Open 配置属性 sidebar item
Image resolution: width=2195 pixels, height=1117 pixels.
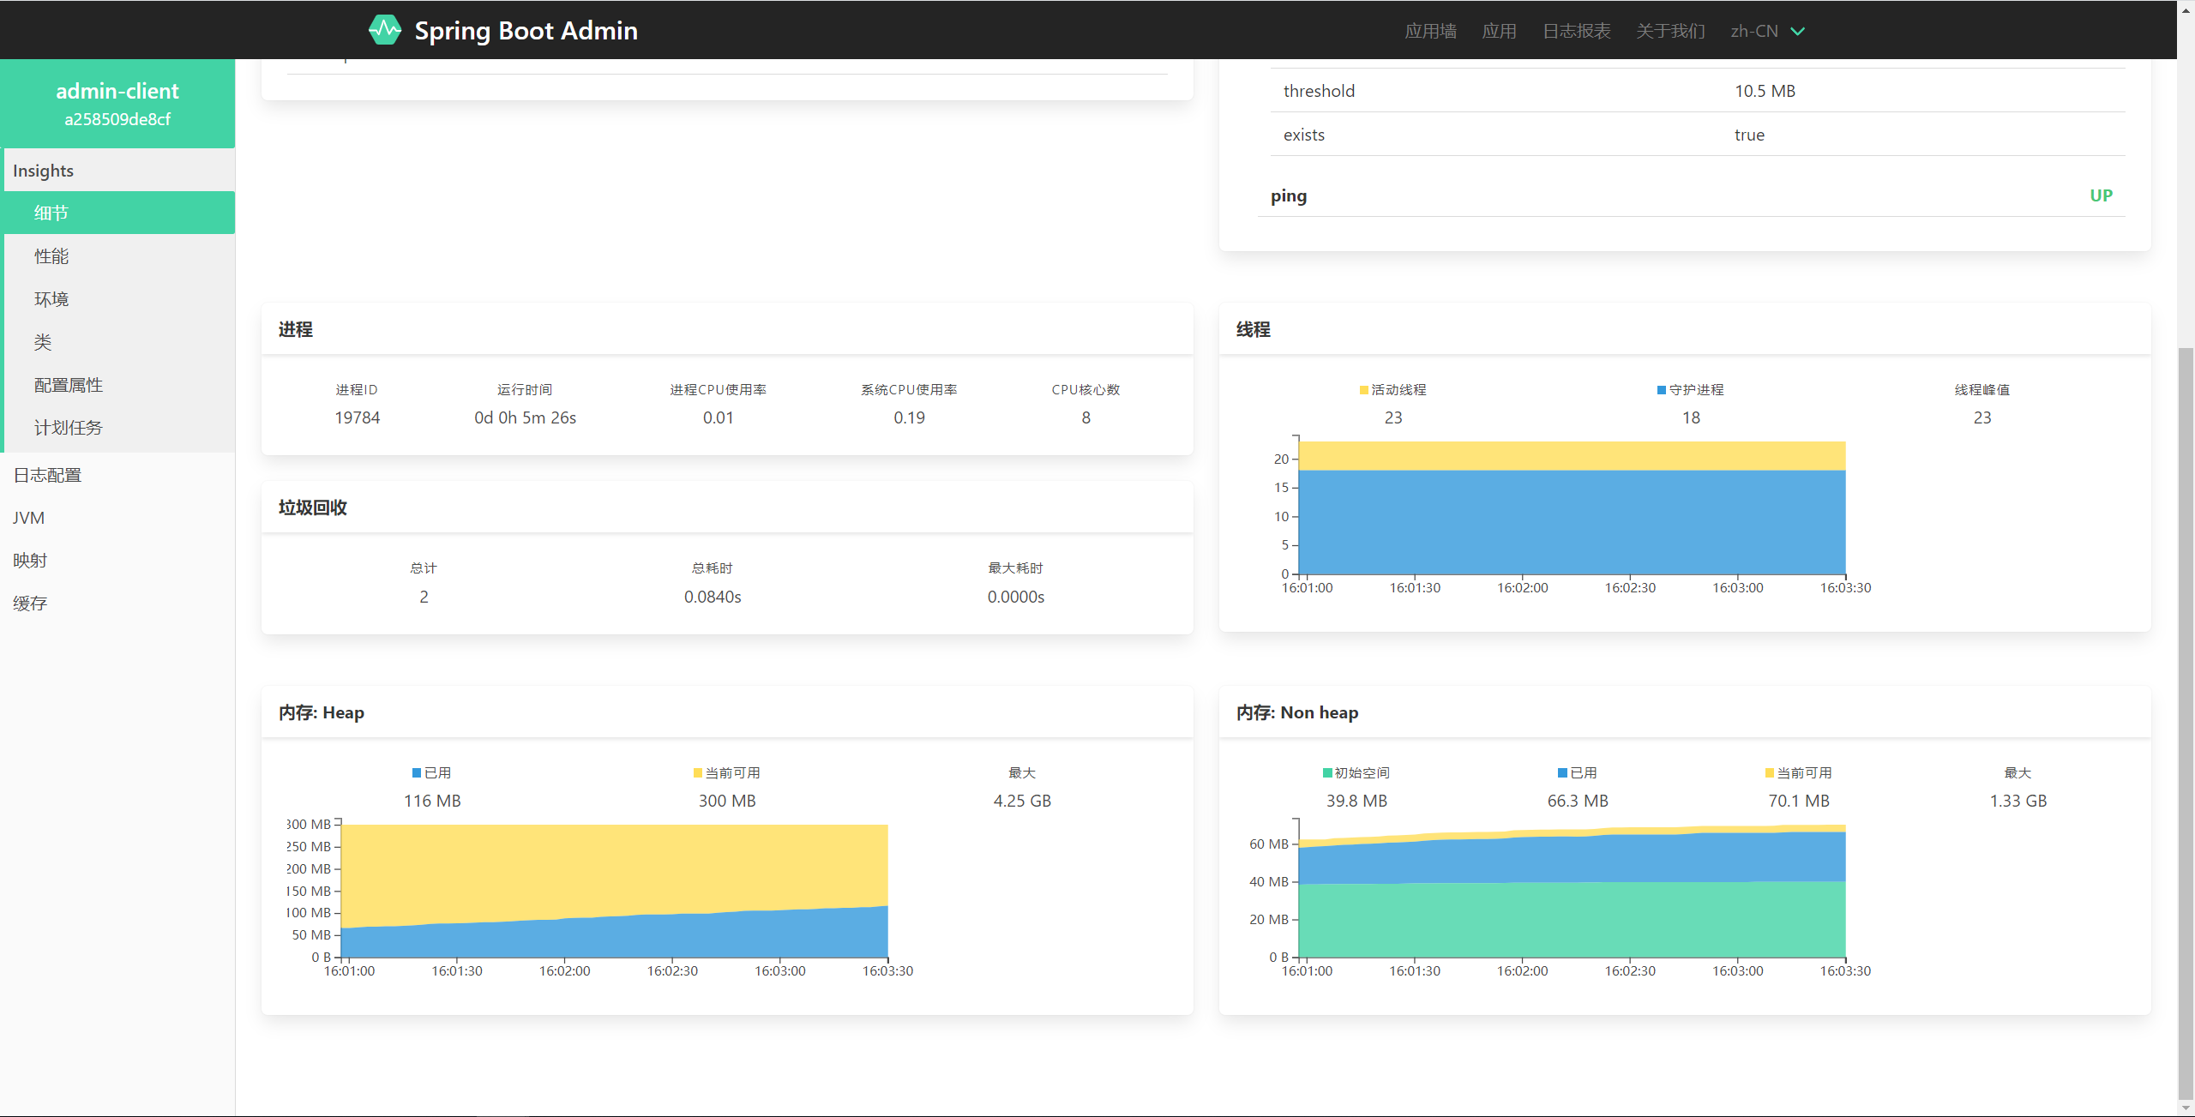click(69, 385)
